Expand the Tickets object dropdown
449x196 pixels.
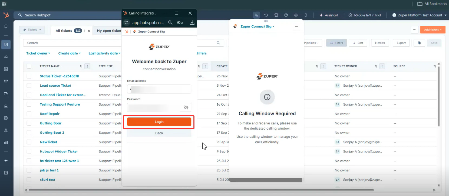click(32, 30)
